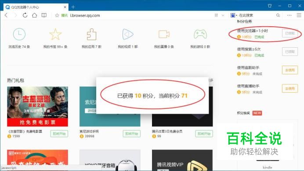Open the 古墓丽影 movie ticket thumbnail
Viewport: 304px width, 171px height.
tap(37, 107)
